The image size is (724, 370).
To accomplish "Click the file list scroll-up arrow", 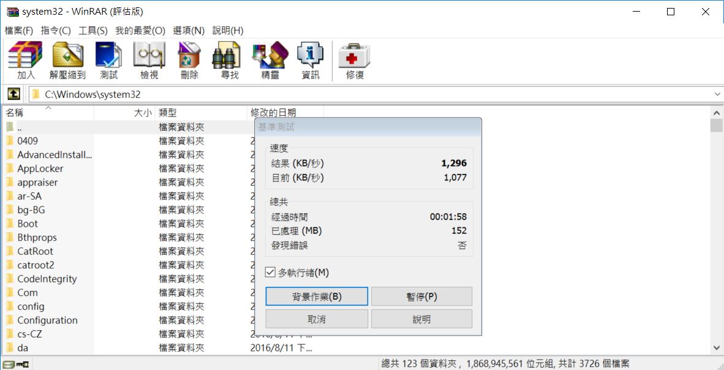I will pyautogui.click(x=717, y=113).
